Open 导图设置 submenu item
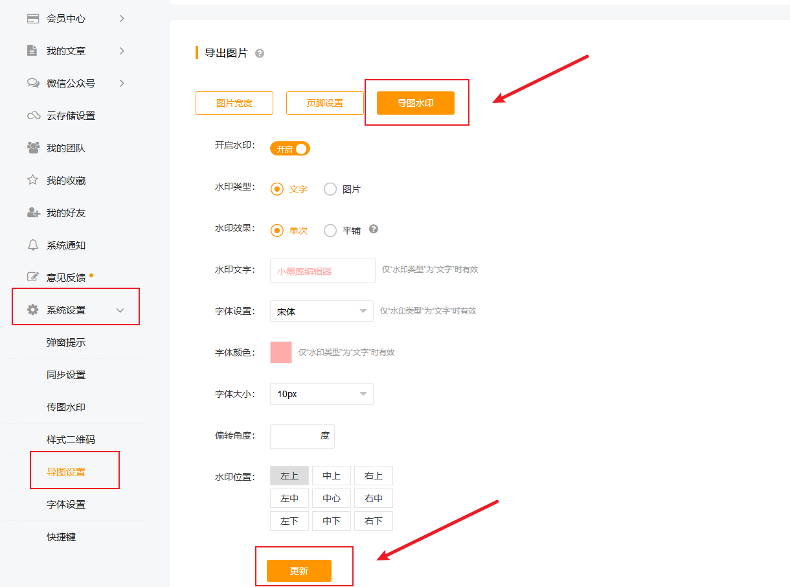790x587 pixels. click(x=66, y=472)
